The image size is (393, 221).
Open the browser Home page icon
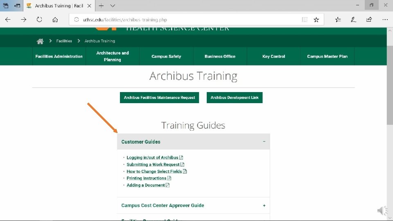[x=55, y=20]
